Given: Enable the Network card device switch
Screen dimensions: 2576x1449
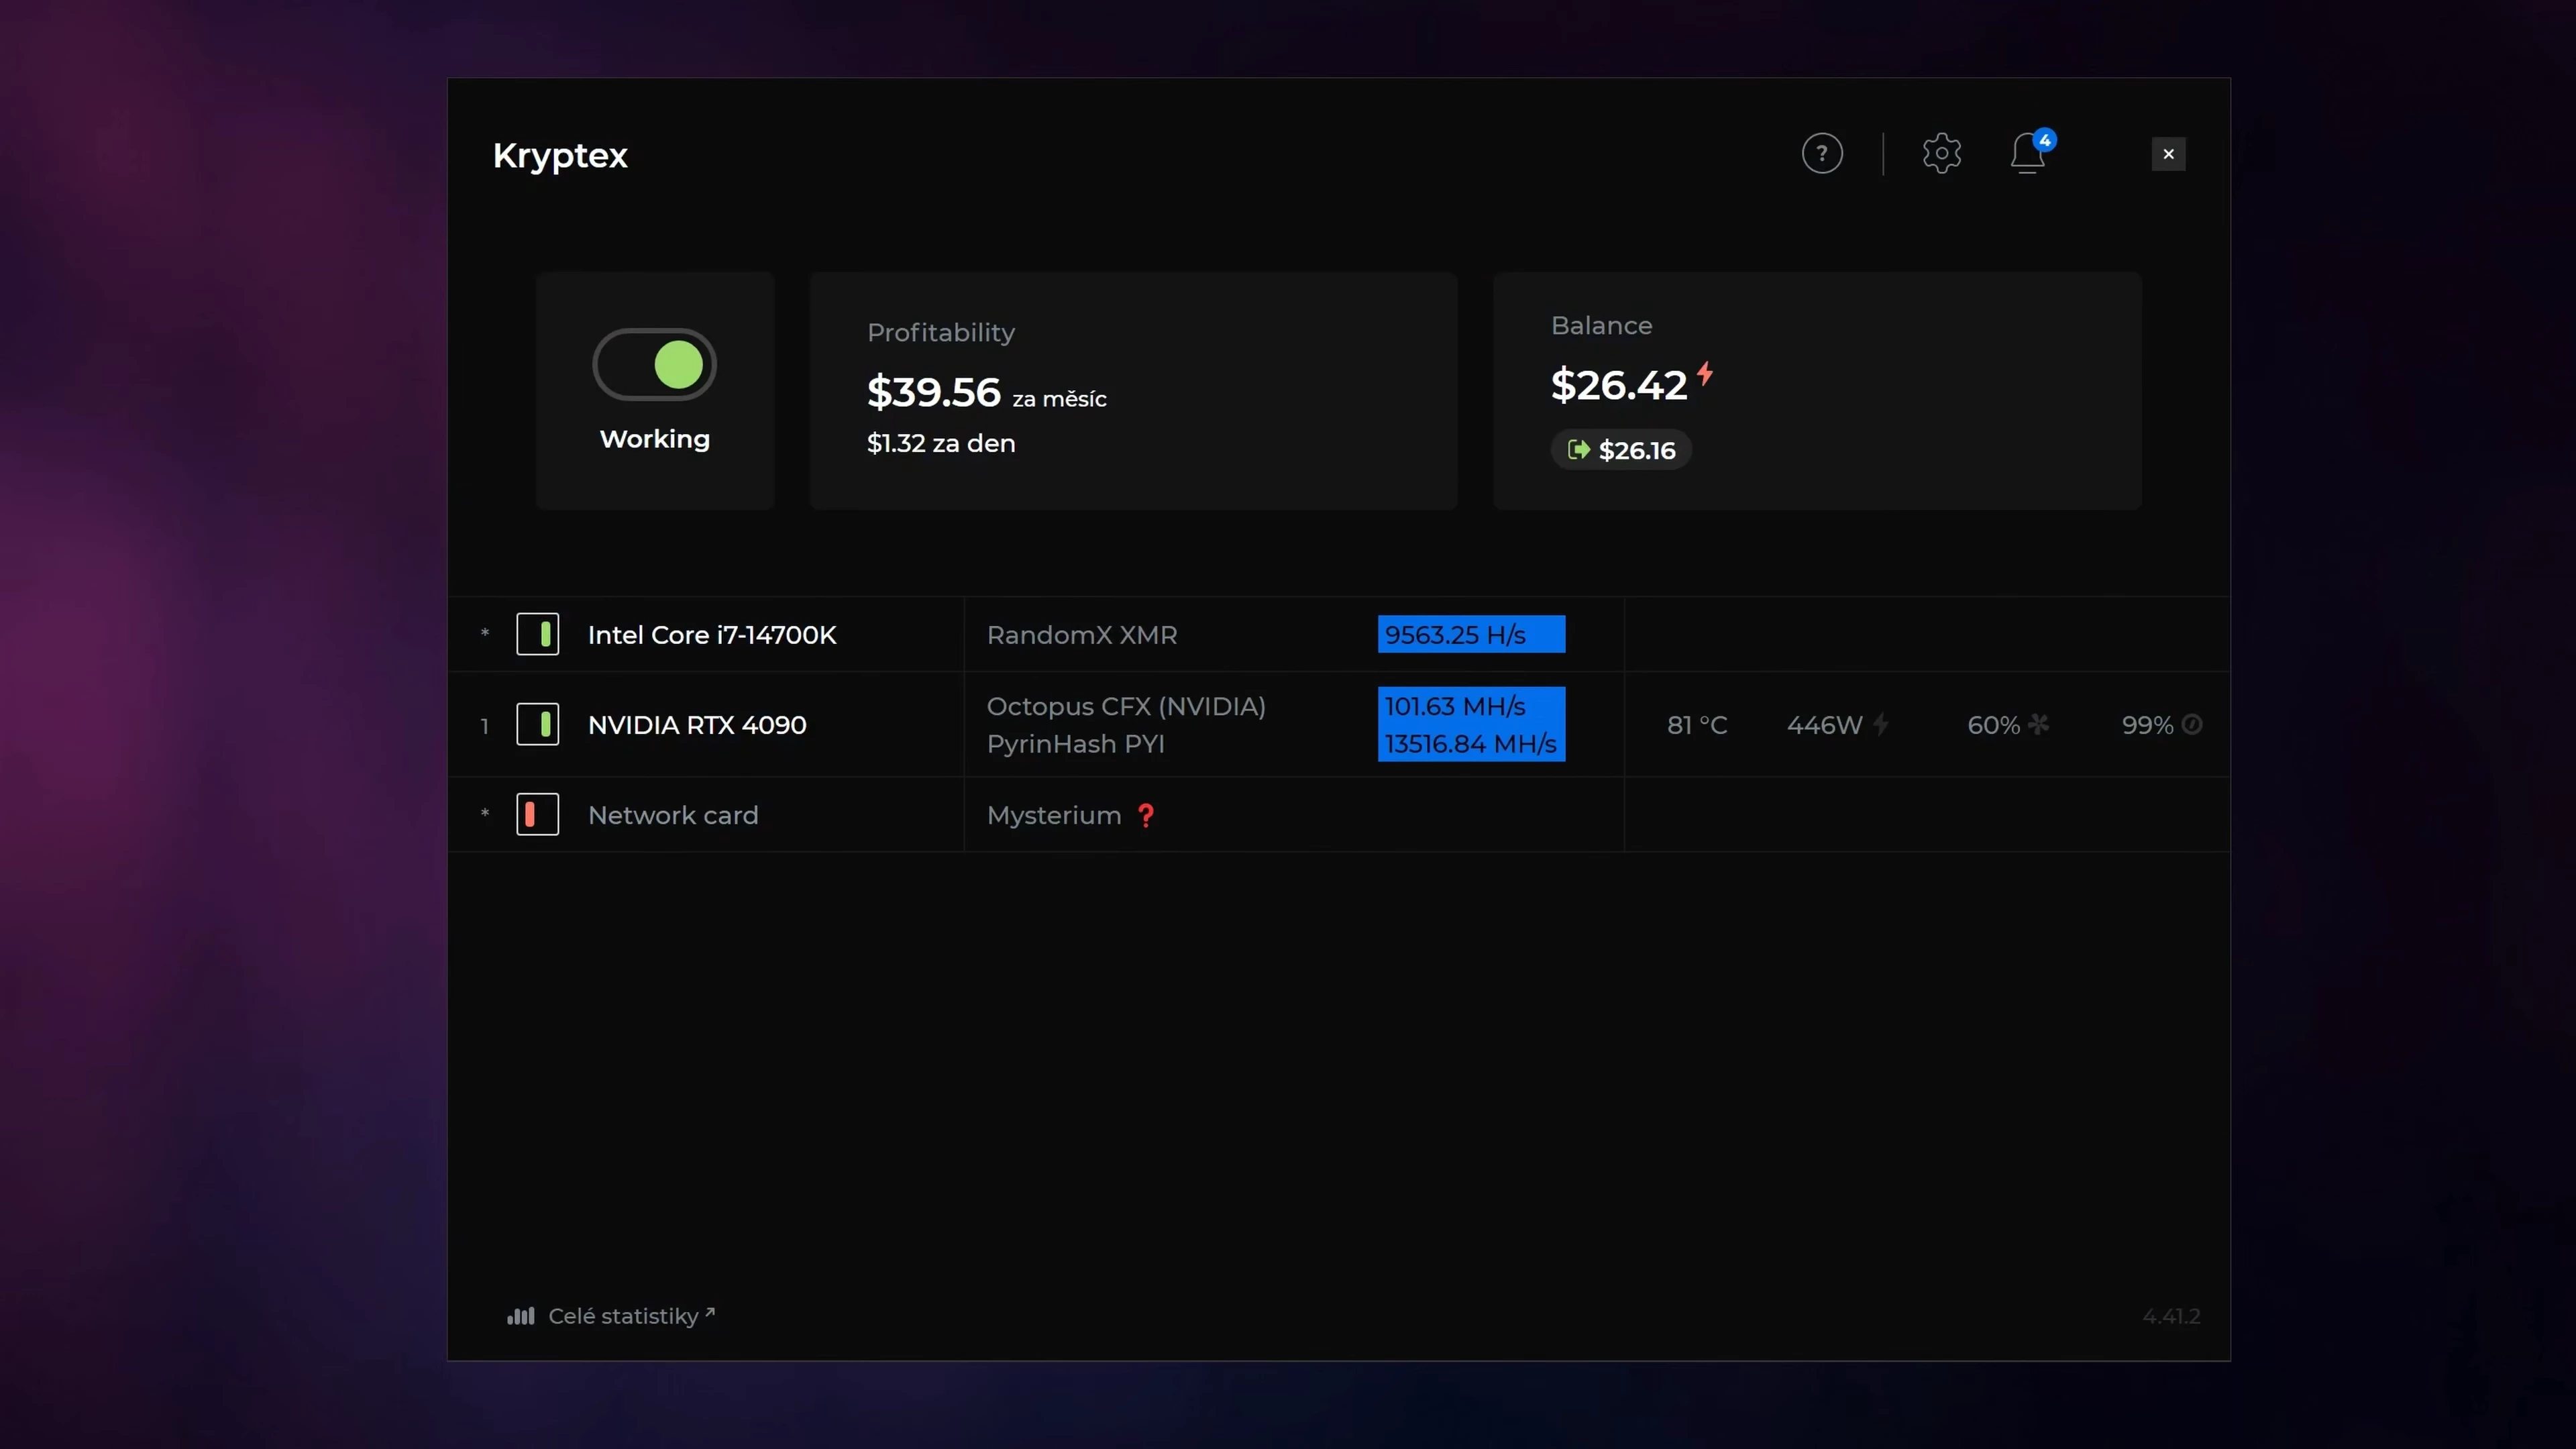Looking at the screenshot, I should pyautogui.click(x=537, y=814).
